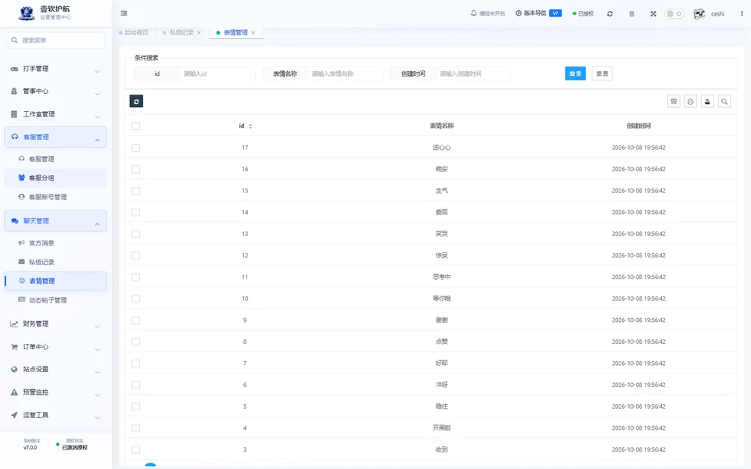Expand the 打手管理 menu
Viewport: 751px width, 469px height.
(56, 69)
